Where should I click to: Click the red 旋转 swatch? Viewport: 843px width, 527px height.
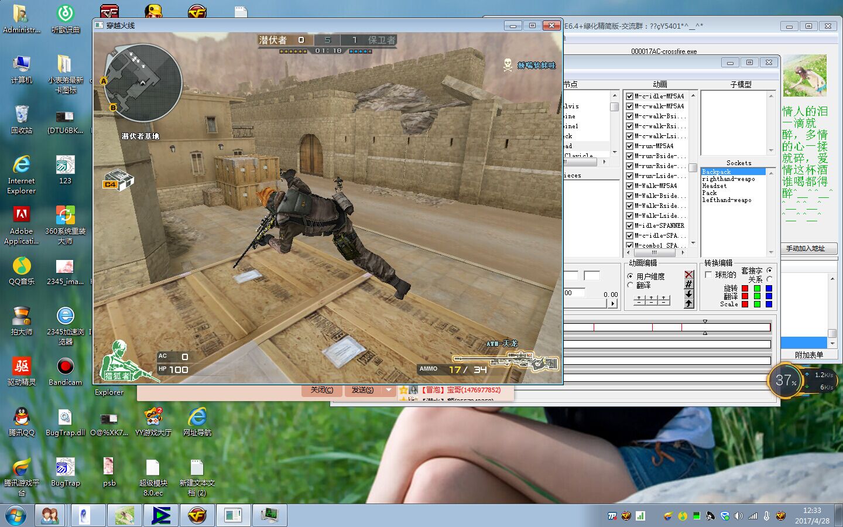[x=745, y=289]
